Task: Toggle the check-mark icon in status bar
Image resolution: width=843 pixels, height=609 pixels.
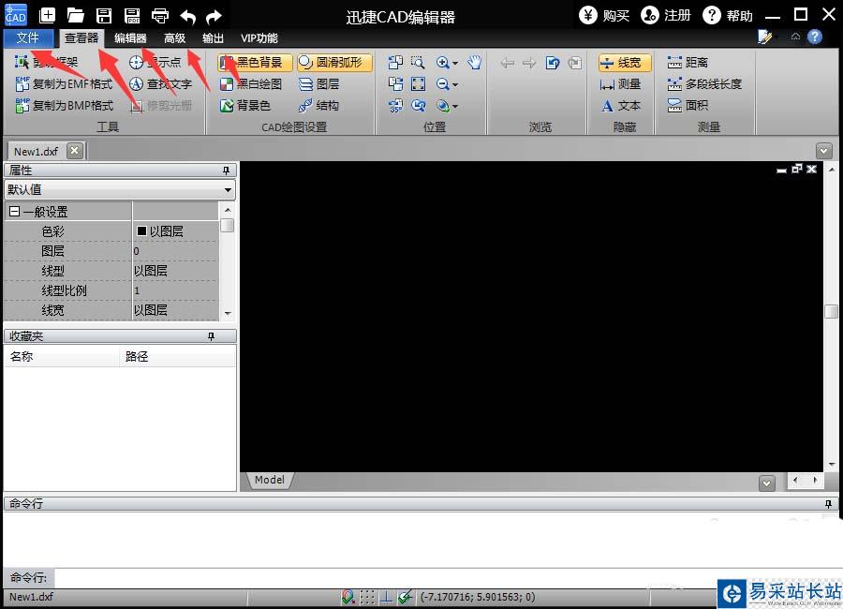Action: (x=406, y=597)
